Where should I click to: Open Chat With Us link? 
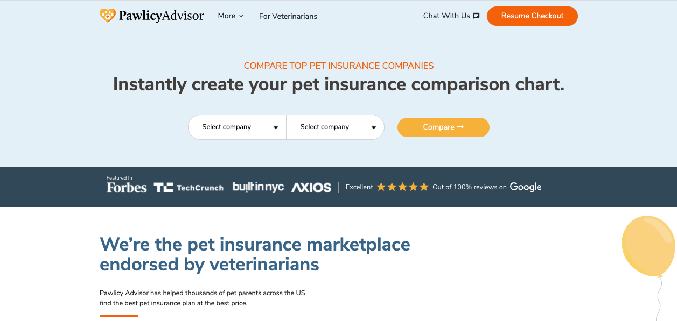pos(446,16)
